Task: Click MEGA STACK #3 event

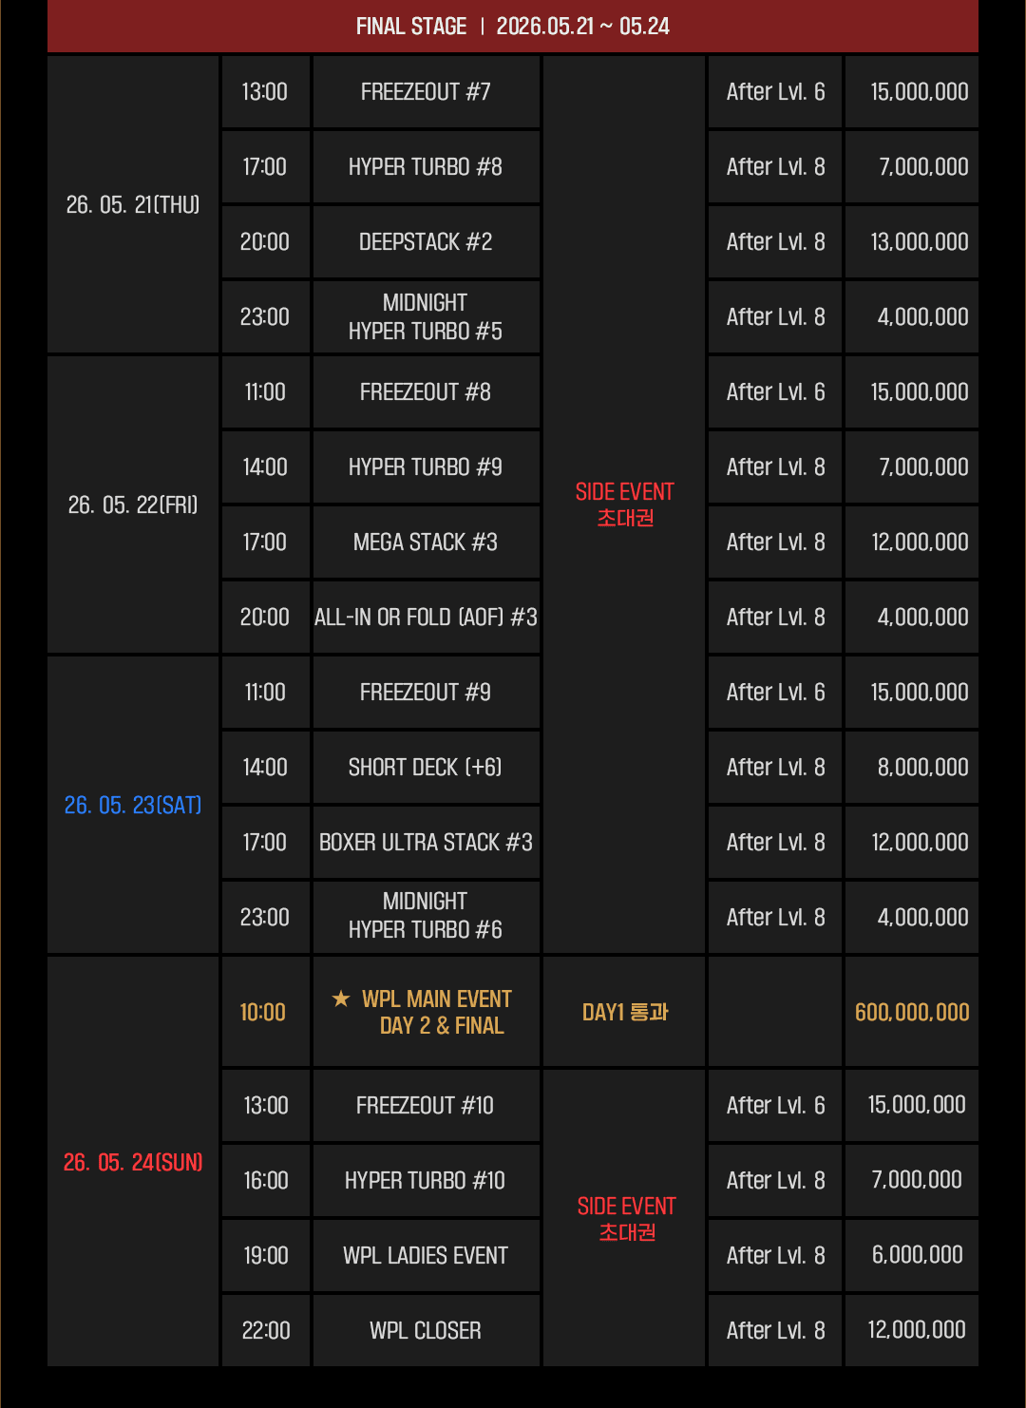Action: click(426, 542)
